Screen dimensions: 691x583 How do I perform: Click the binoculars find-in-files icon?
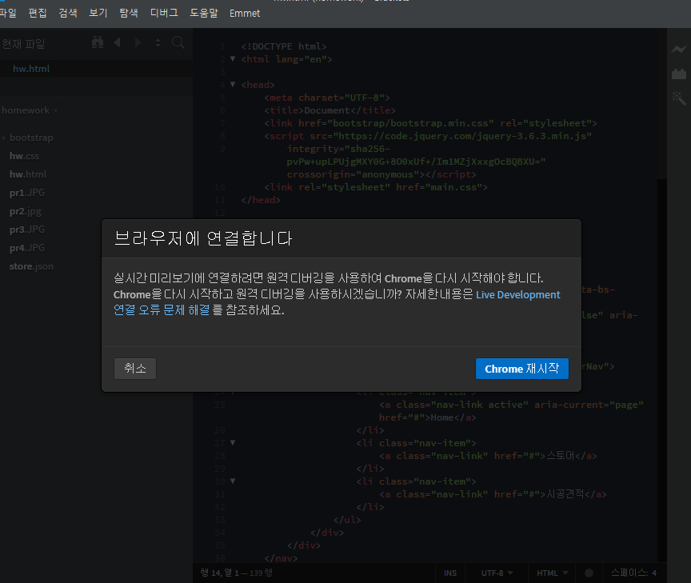point(98,42)
